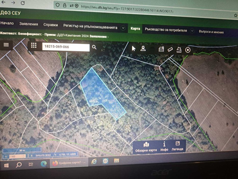Open File Explorer from the taskbar
This screenshot has width=238, height=179.
pos(116,161)
